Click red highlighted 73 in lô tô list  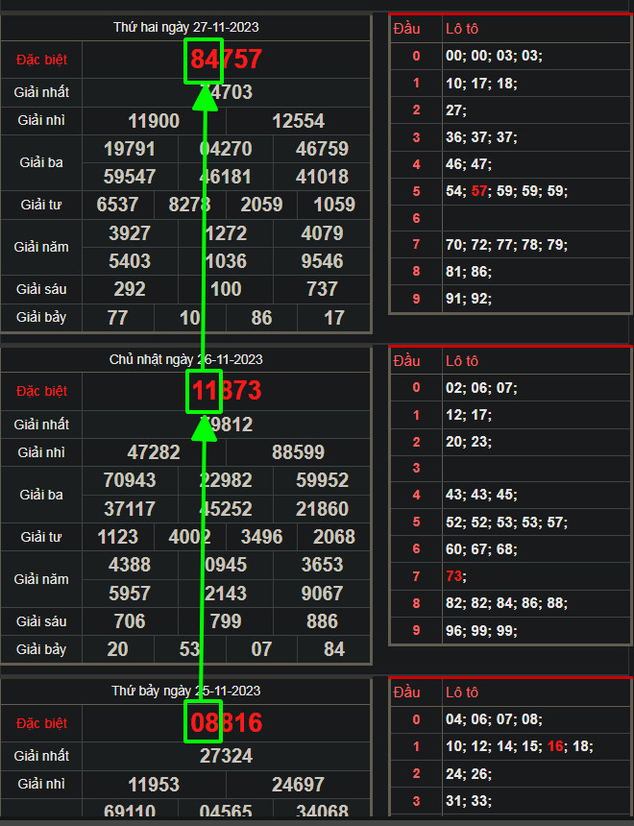pos(454,576)
